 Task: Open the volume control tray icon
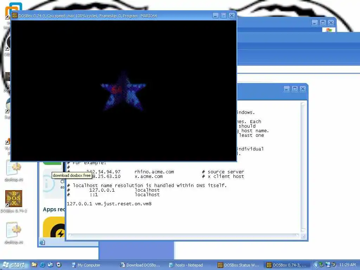tap(334, 265)
